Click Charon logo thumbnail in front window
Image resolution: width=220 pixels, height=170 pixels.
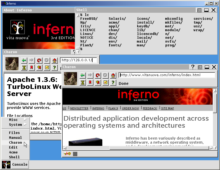71,79
